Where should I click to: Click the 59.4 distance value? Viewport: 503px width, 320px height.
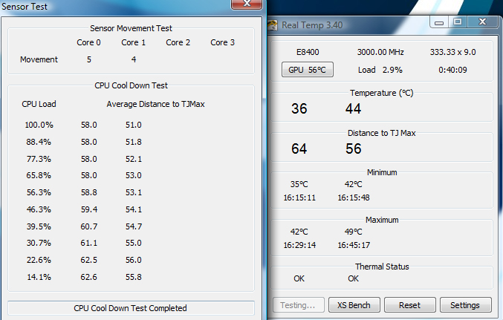coord(89,209)
